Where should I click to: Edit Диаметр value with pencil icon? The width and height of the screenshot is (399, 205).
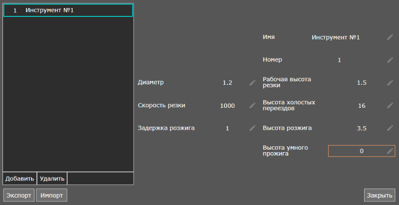(x=252, y=83)
